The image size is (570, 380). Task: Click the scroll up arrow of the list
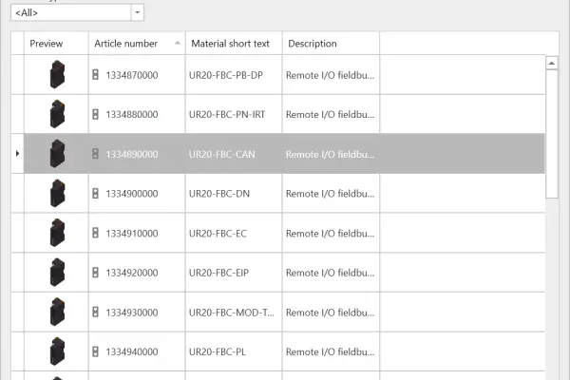tap(552, 63)
